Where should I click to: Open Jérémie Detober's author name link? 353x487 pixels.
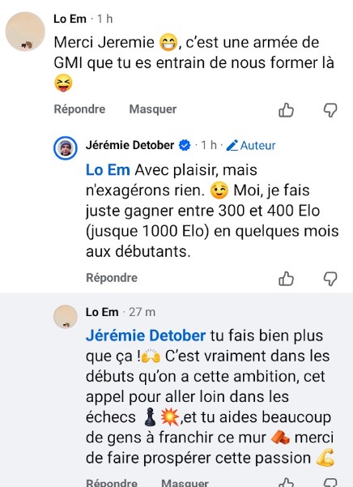[130, 145]
